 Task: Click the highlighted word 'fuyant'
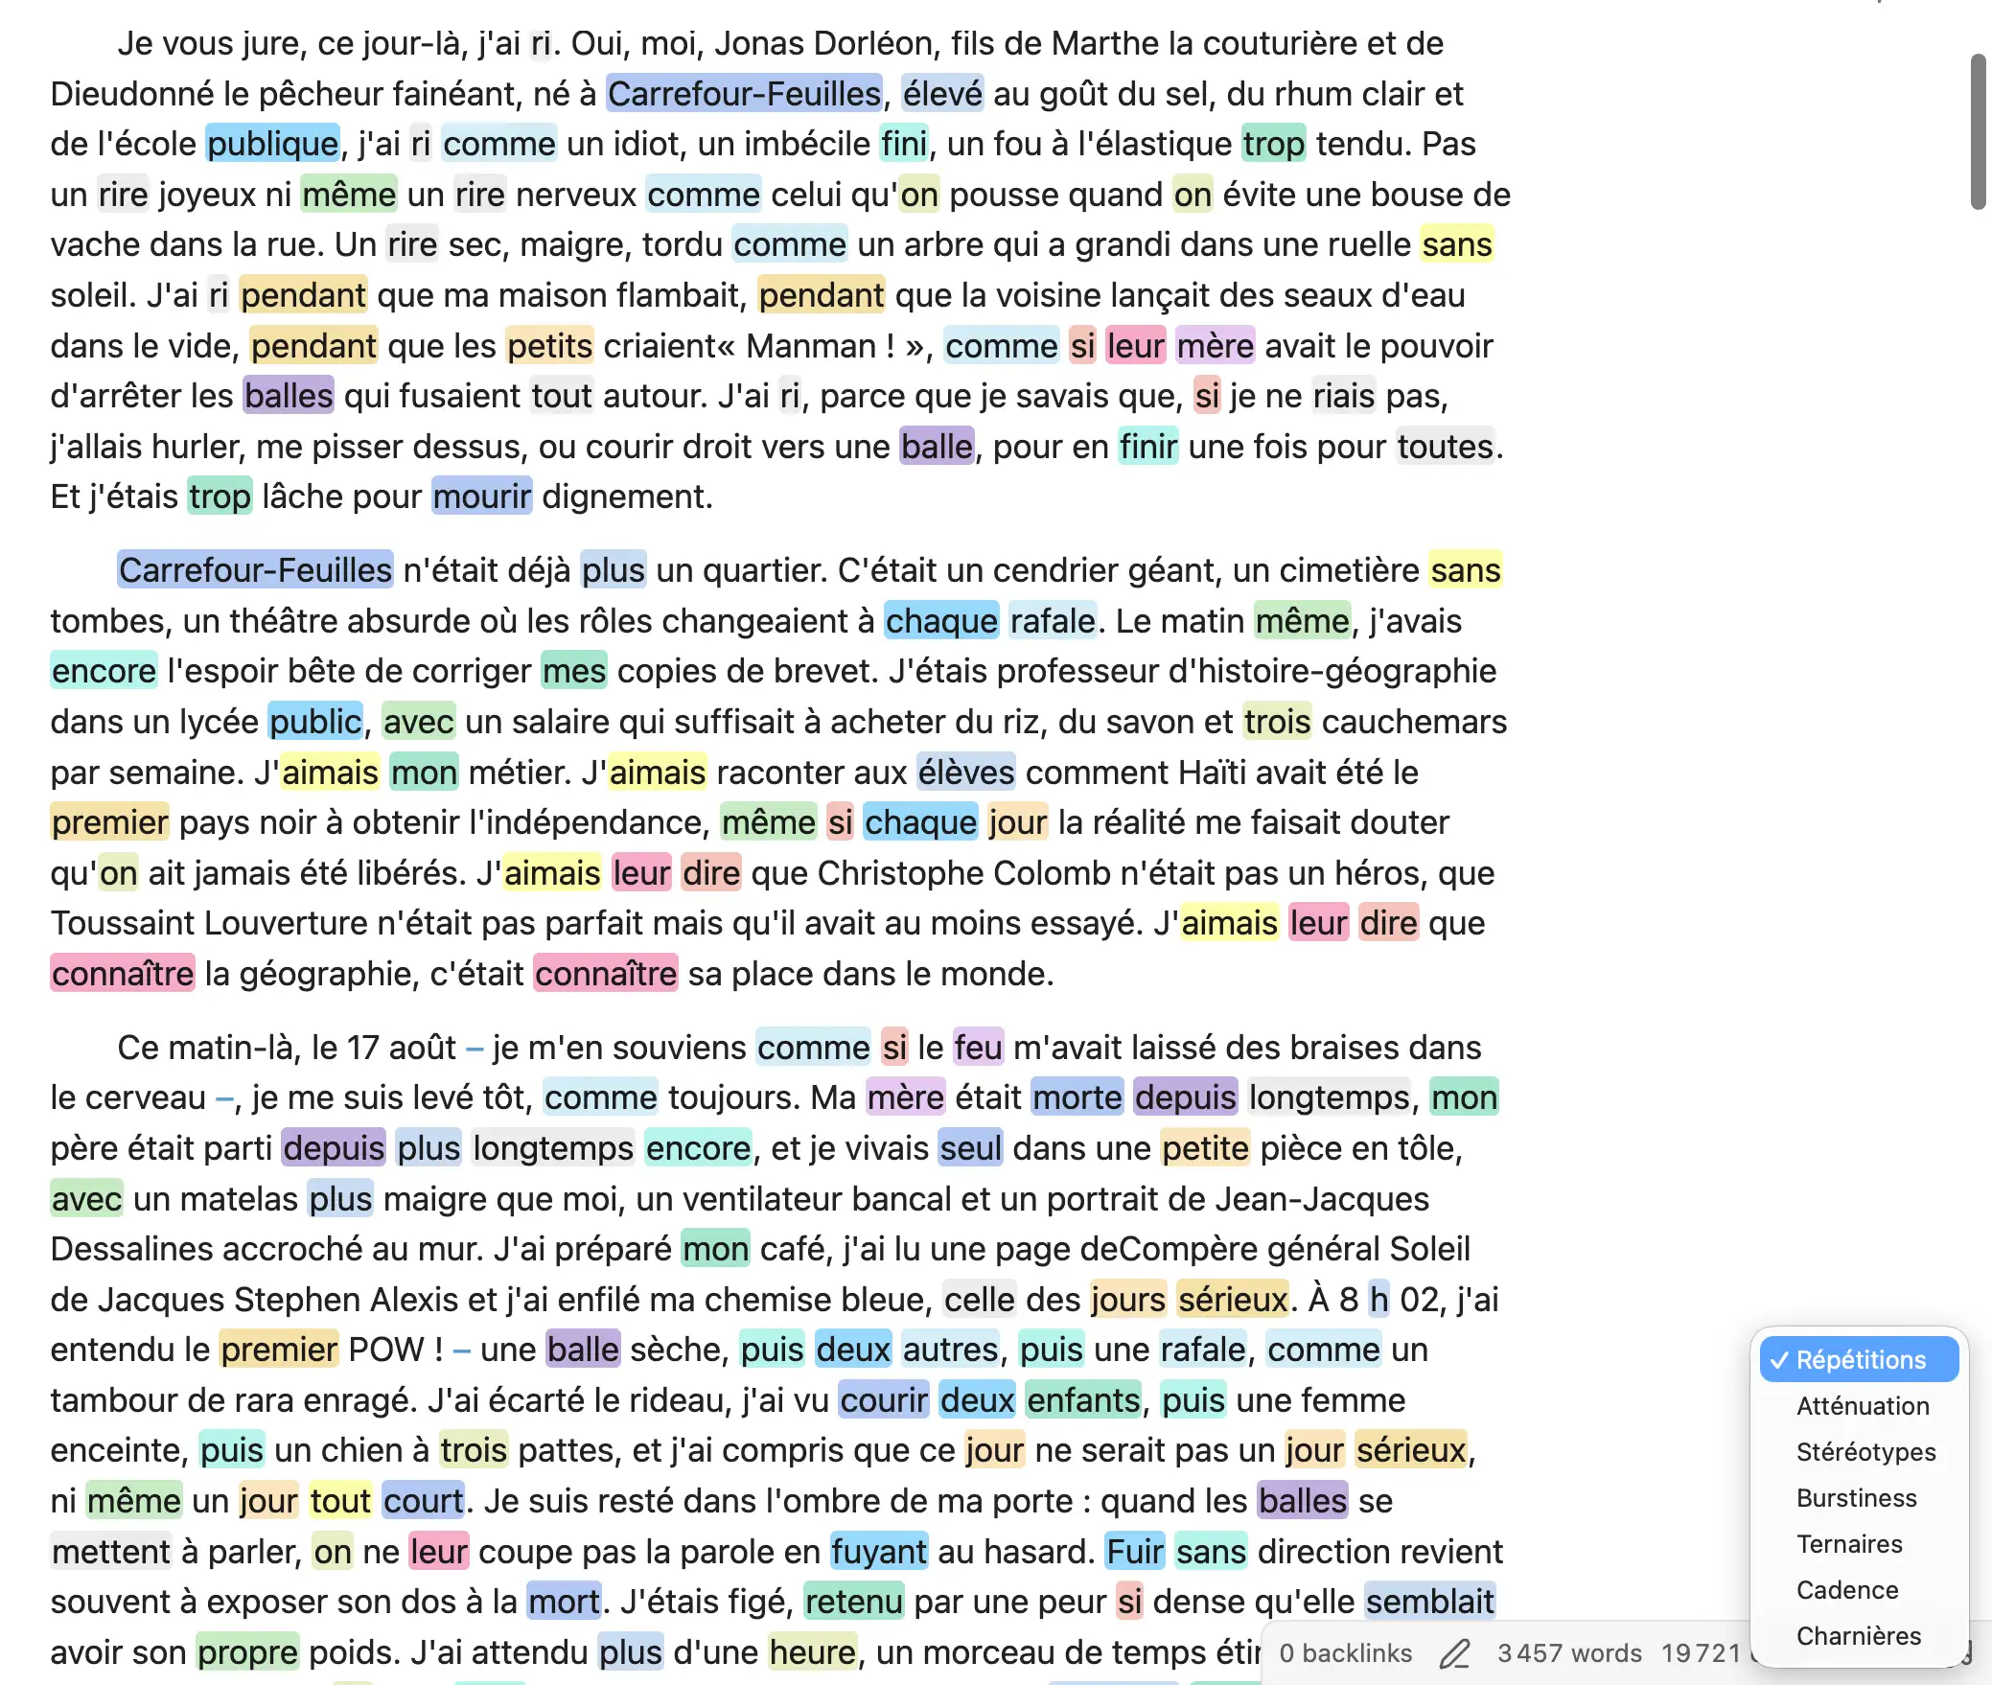coord(878,1551)
